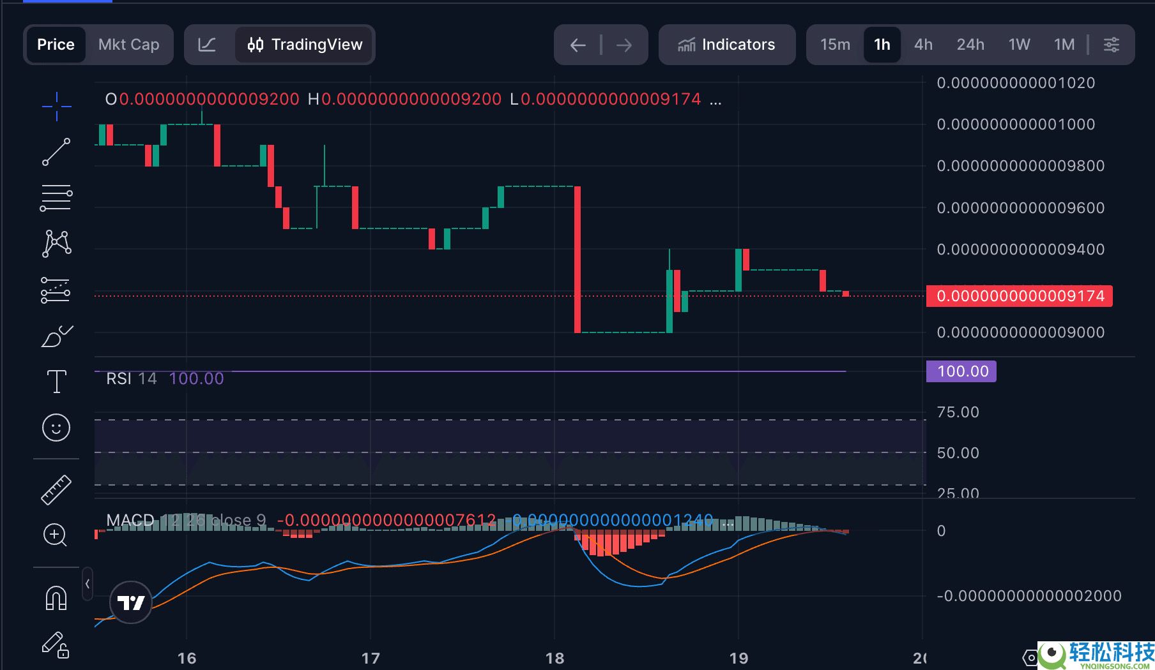
Task: Switch to the 4h timeframe tab
Action: [922, 45]
